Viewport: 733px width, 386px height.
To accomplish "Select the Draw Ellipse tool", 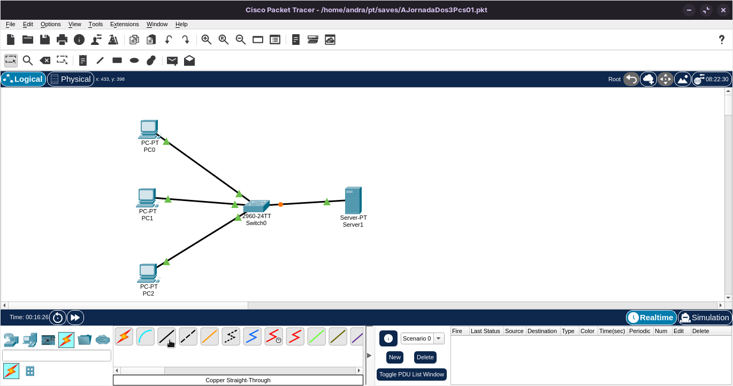I will 134,60.
